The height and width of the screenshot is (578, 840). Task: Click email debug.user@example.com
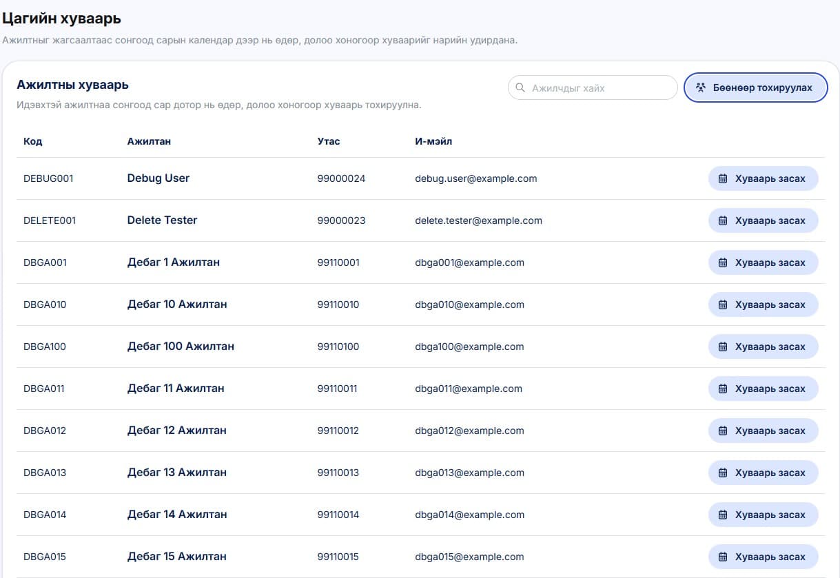click(476, 178)
